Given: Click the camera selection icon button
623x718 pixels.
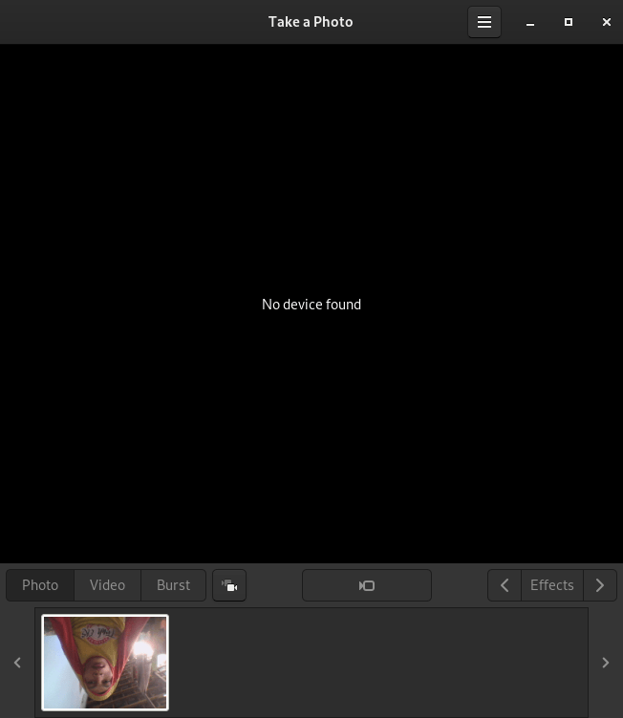Looking at the screenshot, I should [x=229, y=585].
